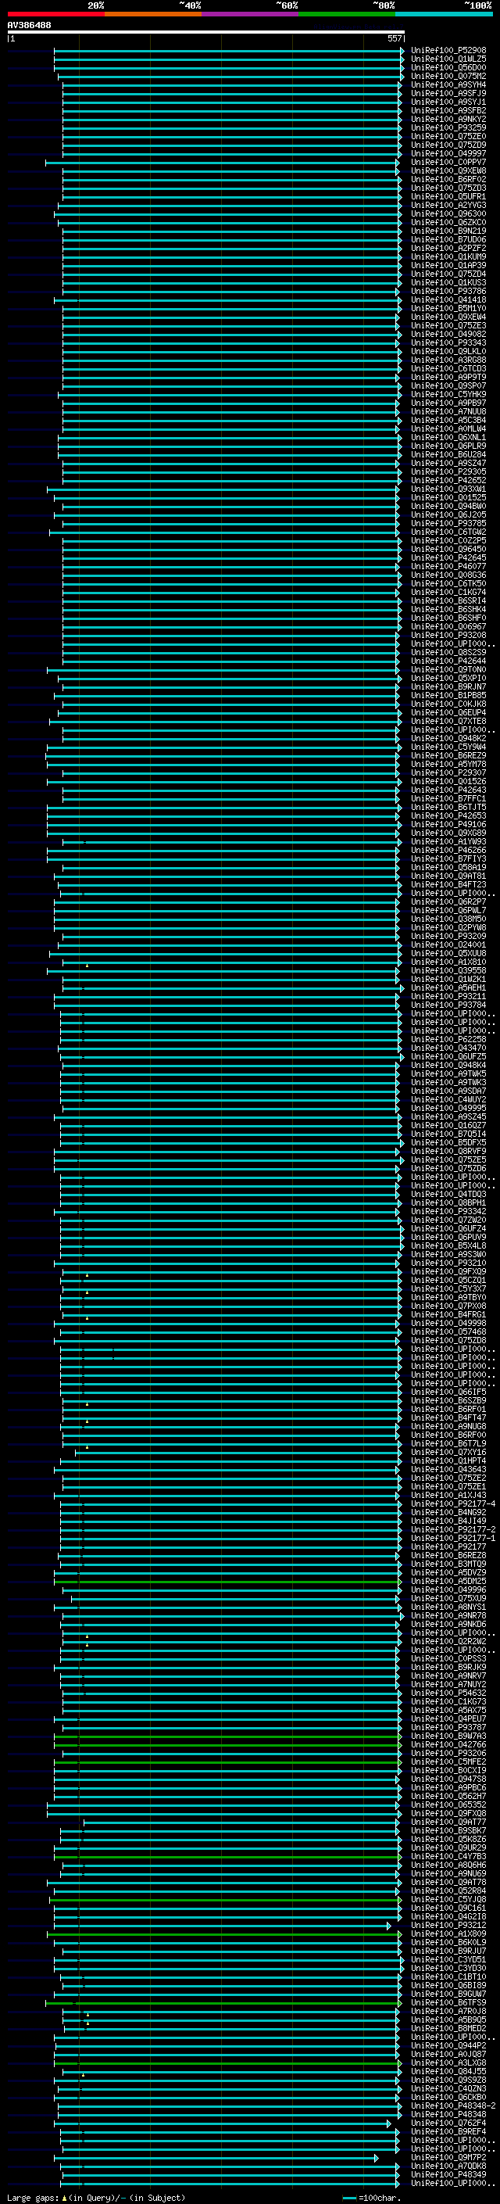
Task: Select hit label UniRef100_P62258
Action: pos(448,1040)
